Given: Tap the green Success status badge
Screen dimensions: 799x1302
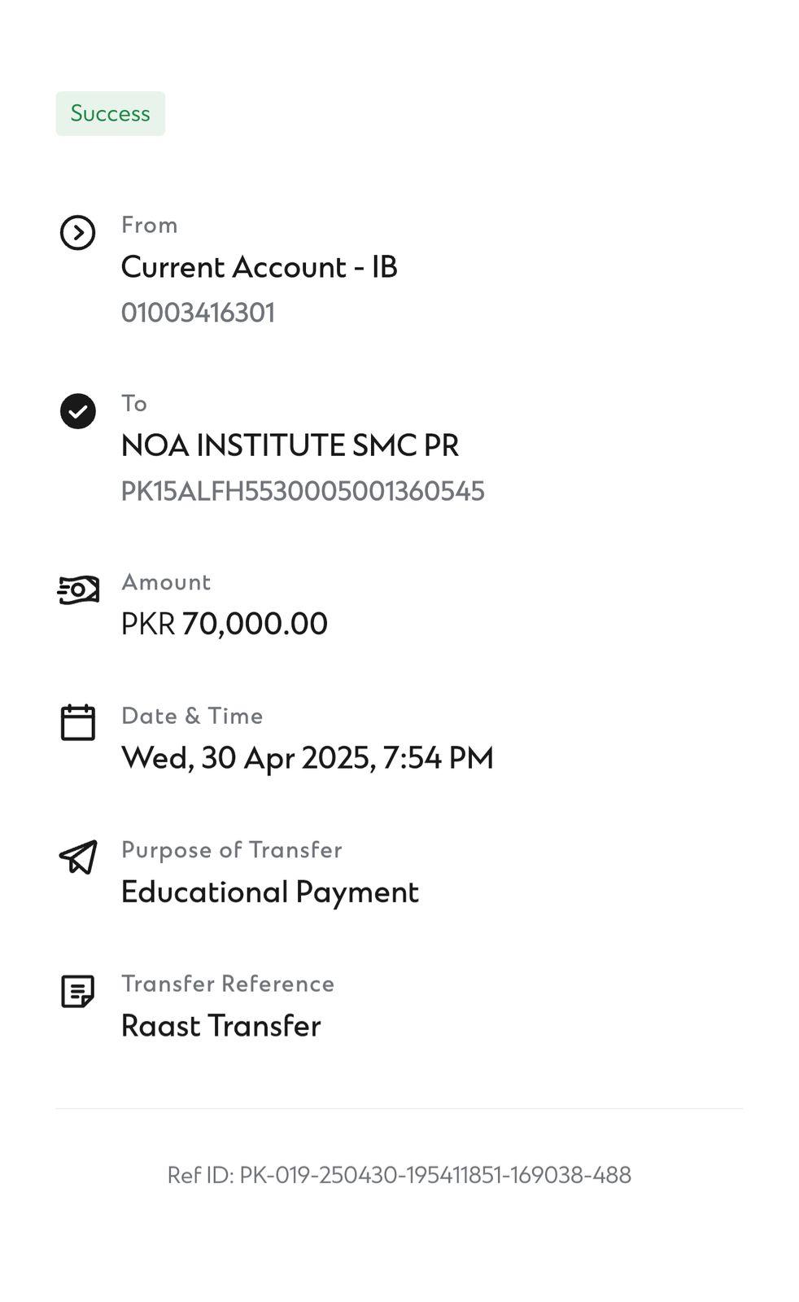Looking at the screenshot, I should (110, 113).
